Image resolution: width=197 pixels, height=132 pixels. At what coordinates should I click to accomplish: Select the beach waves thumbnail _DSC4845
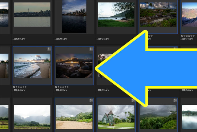click(x=32, y=66)
